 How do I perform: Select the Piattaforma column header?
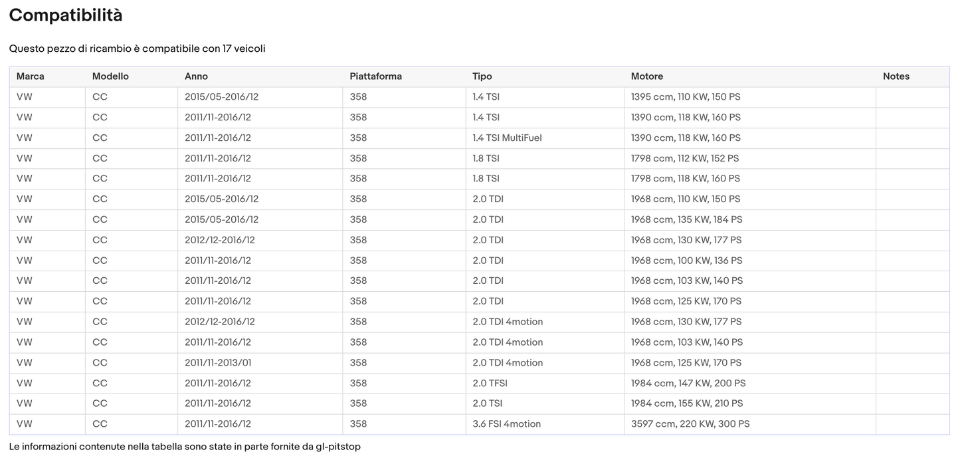[375, 76]
